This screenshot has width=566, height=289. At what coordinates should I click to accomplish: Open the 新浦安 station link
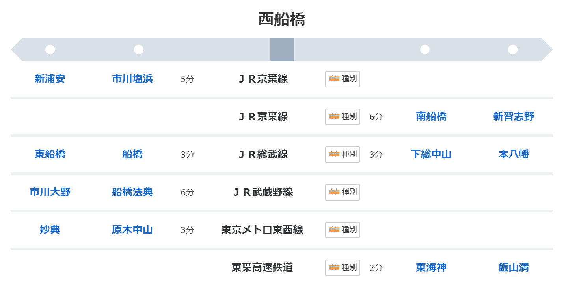pos(50,79)
